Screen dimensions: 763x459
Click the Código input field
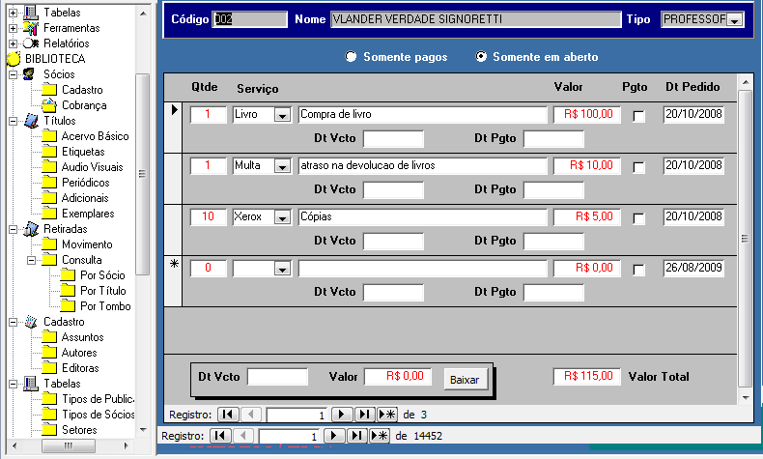click(x=249, y=19)
